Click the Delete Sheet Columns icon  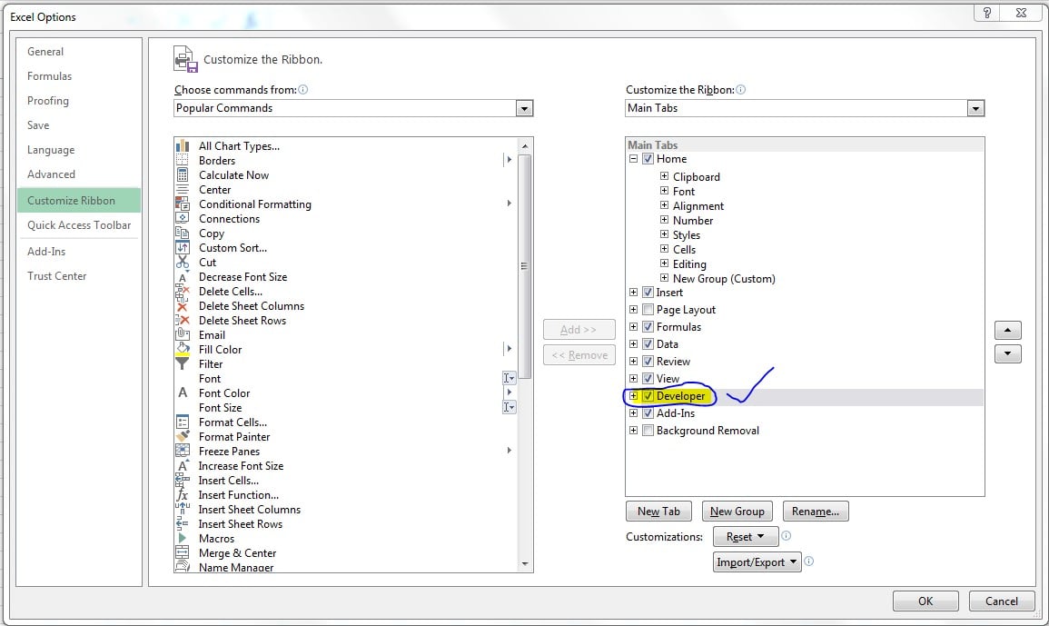coord(182,306)
